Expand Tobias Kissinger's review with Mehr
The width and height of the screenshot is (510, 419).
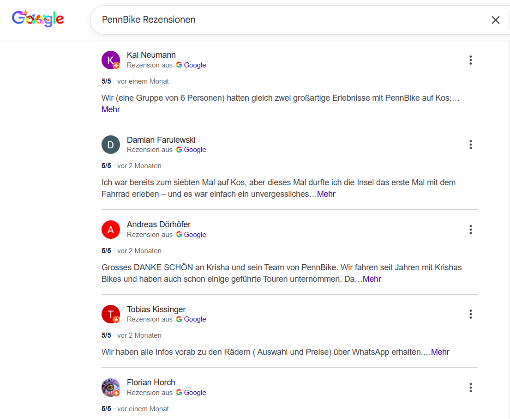coord(440,352)
